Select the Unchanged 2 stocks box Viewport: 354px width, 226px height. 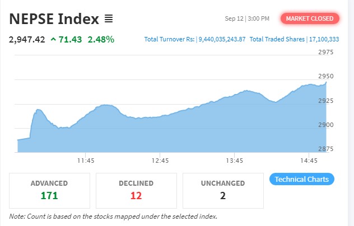pos(222,190)
